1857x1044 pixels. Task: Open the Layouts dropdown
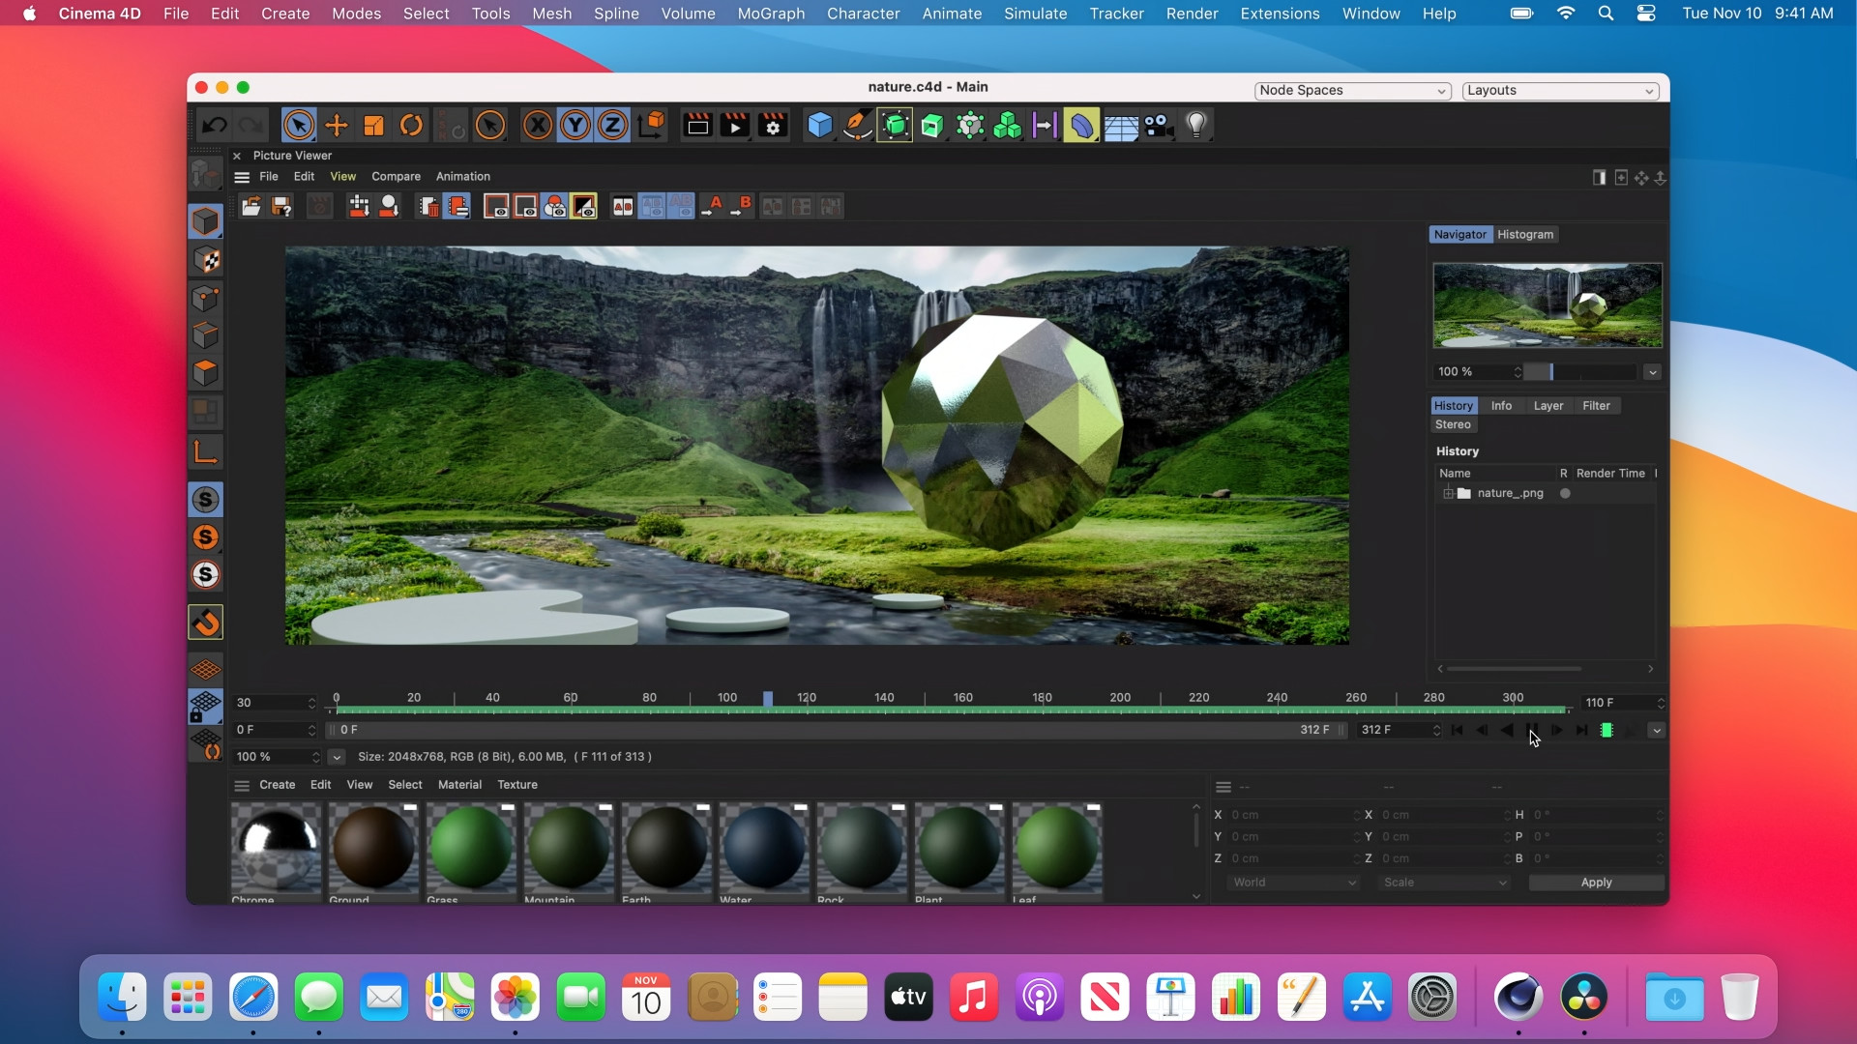tap(1560, 90)
